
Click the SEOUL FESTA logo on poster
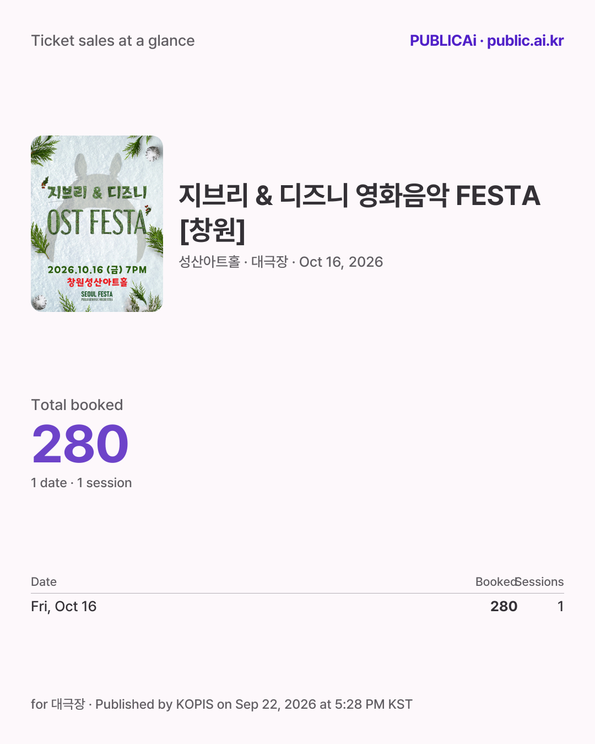coord(97,295)
